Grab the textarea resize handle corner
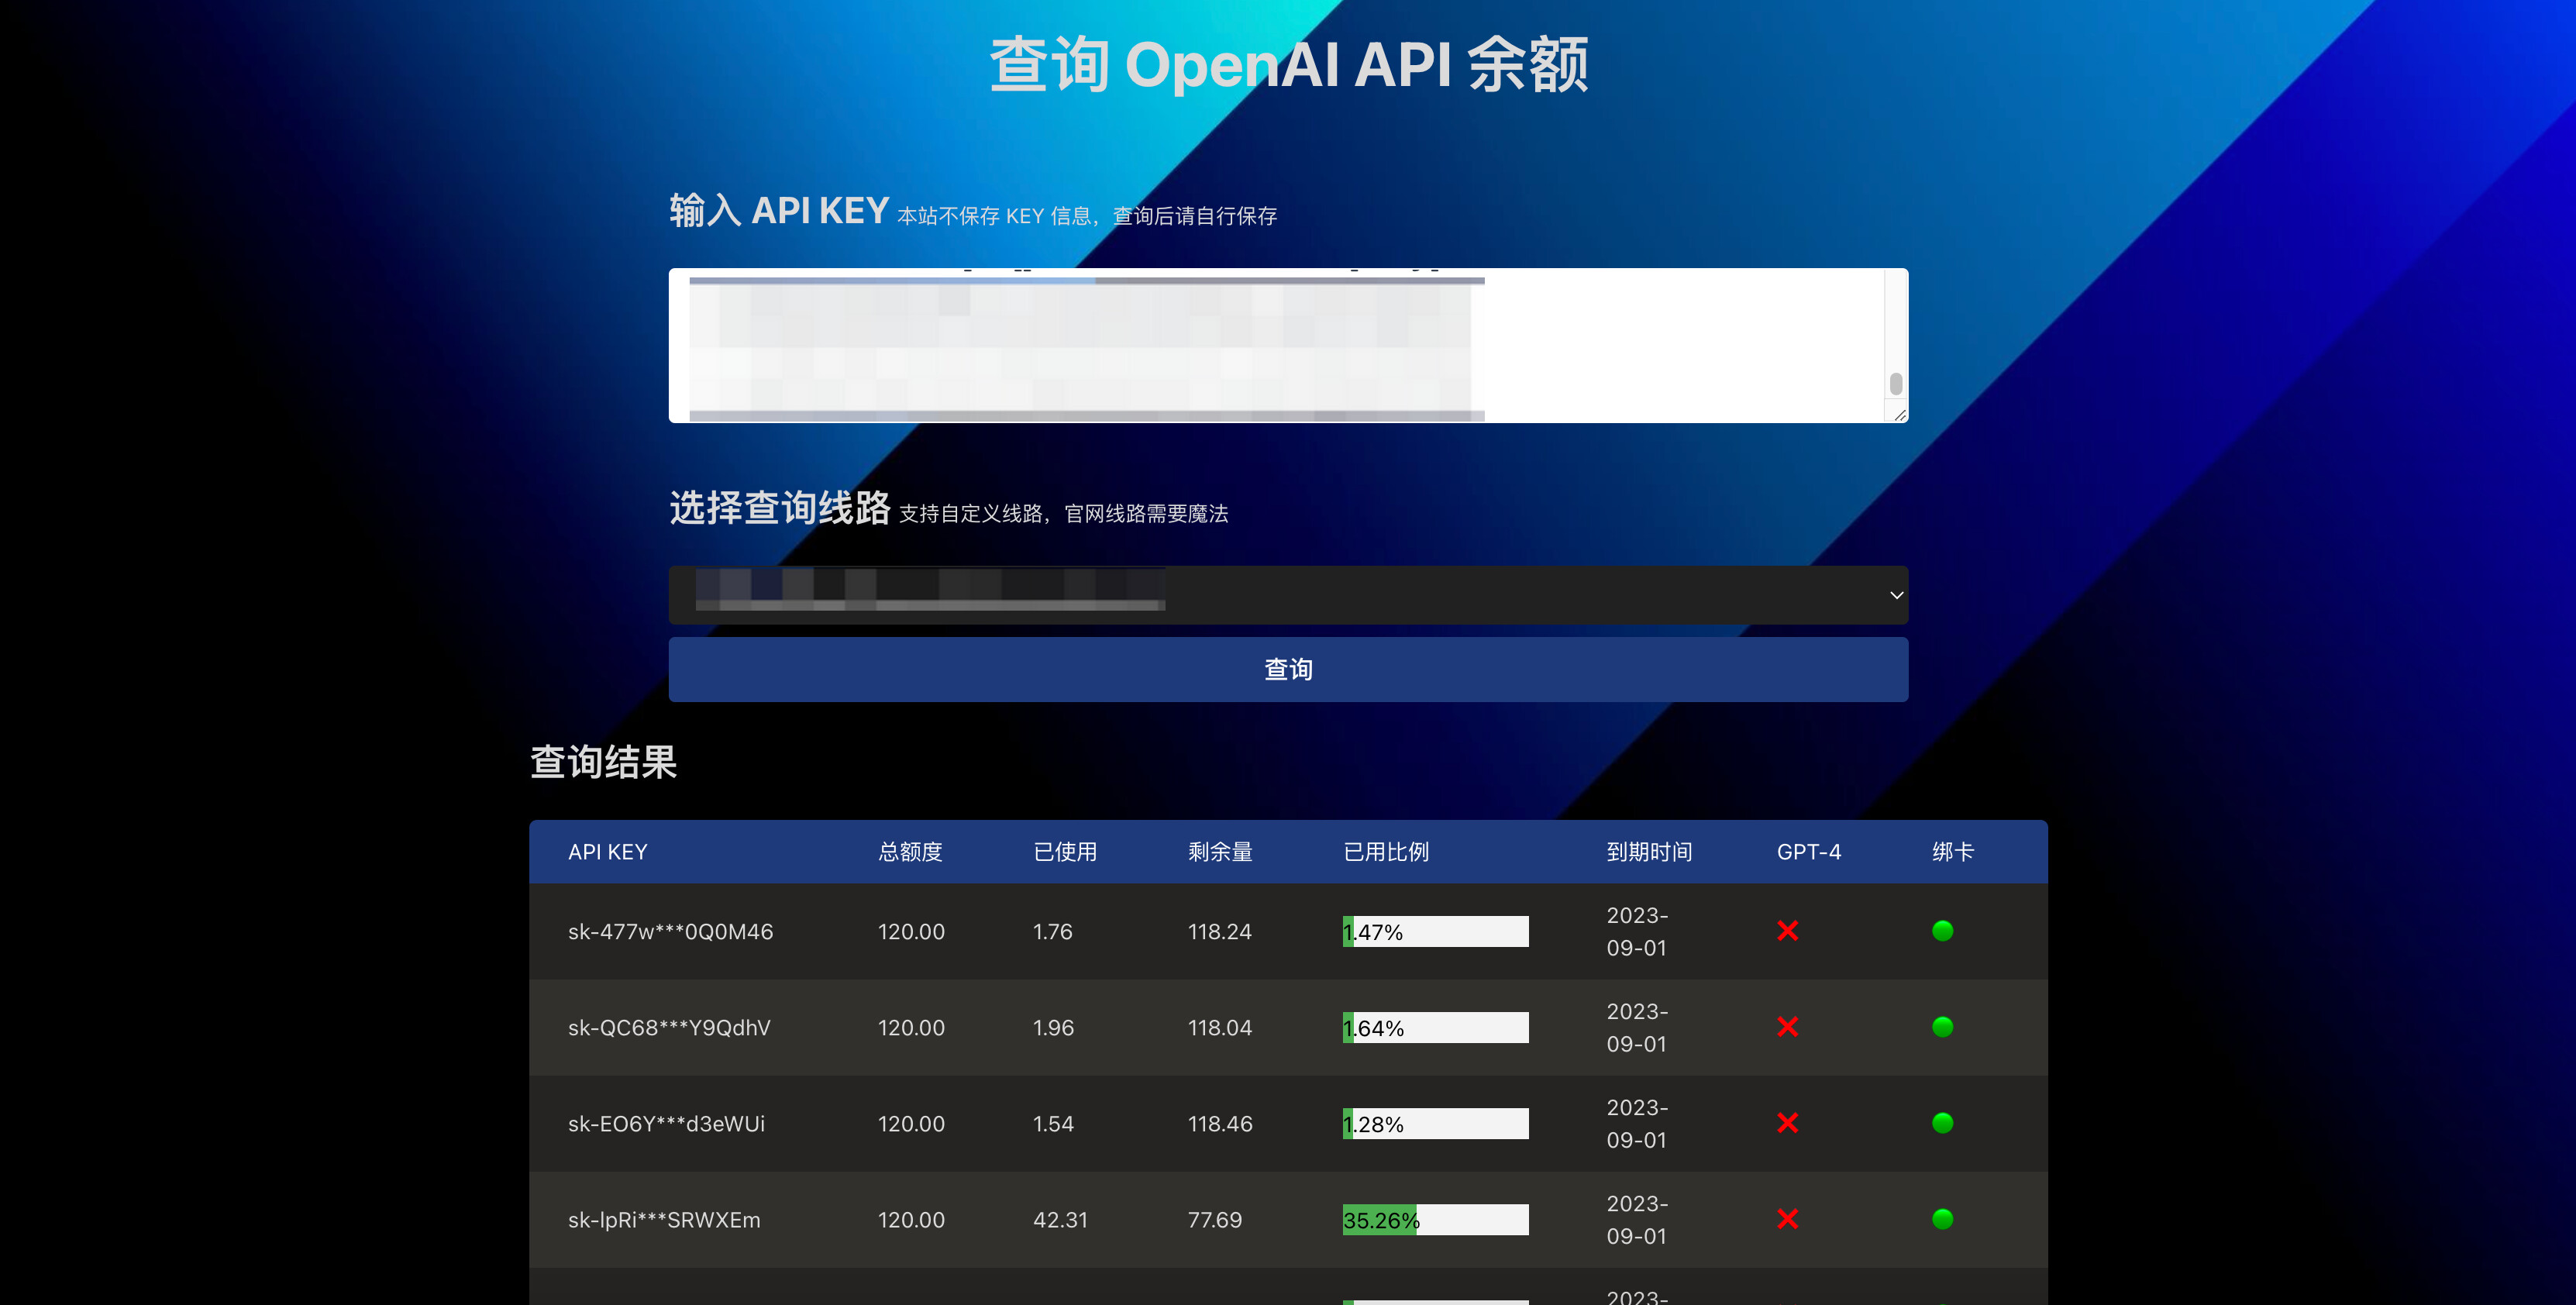Image resolution: width=2576 pixels, height=1305 pixels. (1899, 415)
